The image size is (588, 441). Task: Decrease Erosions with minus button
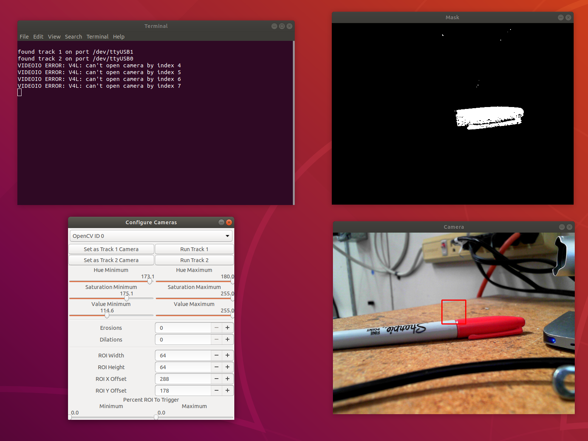pyautogui.click(x=217, y=328)
